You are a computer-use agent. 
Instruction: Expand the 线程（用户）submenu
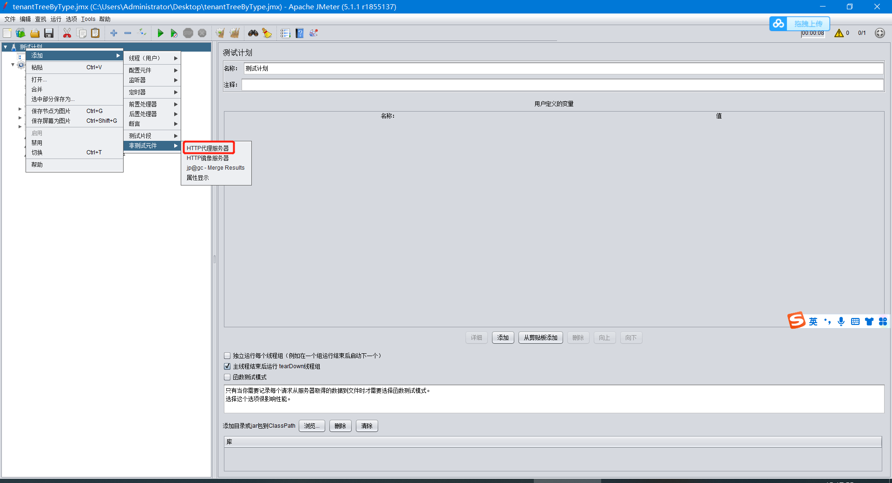152,58
